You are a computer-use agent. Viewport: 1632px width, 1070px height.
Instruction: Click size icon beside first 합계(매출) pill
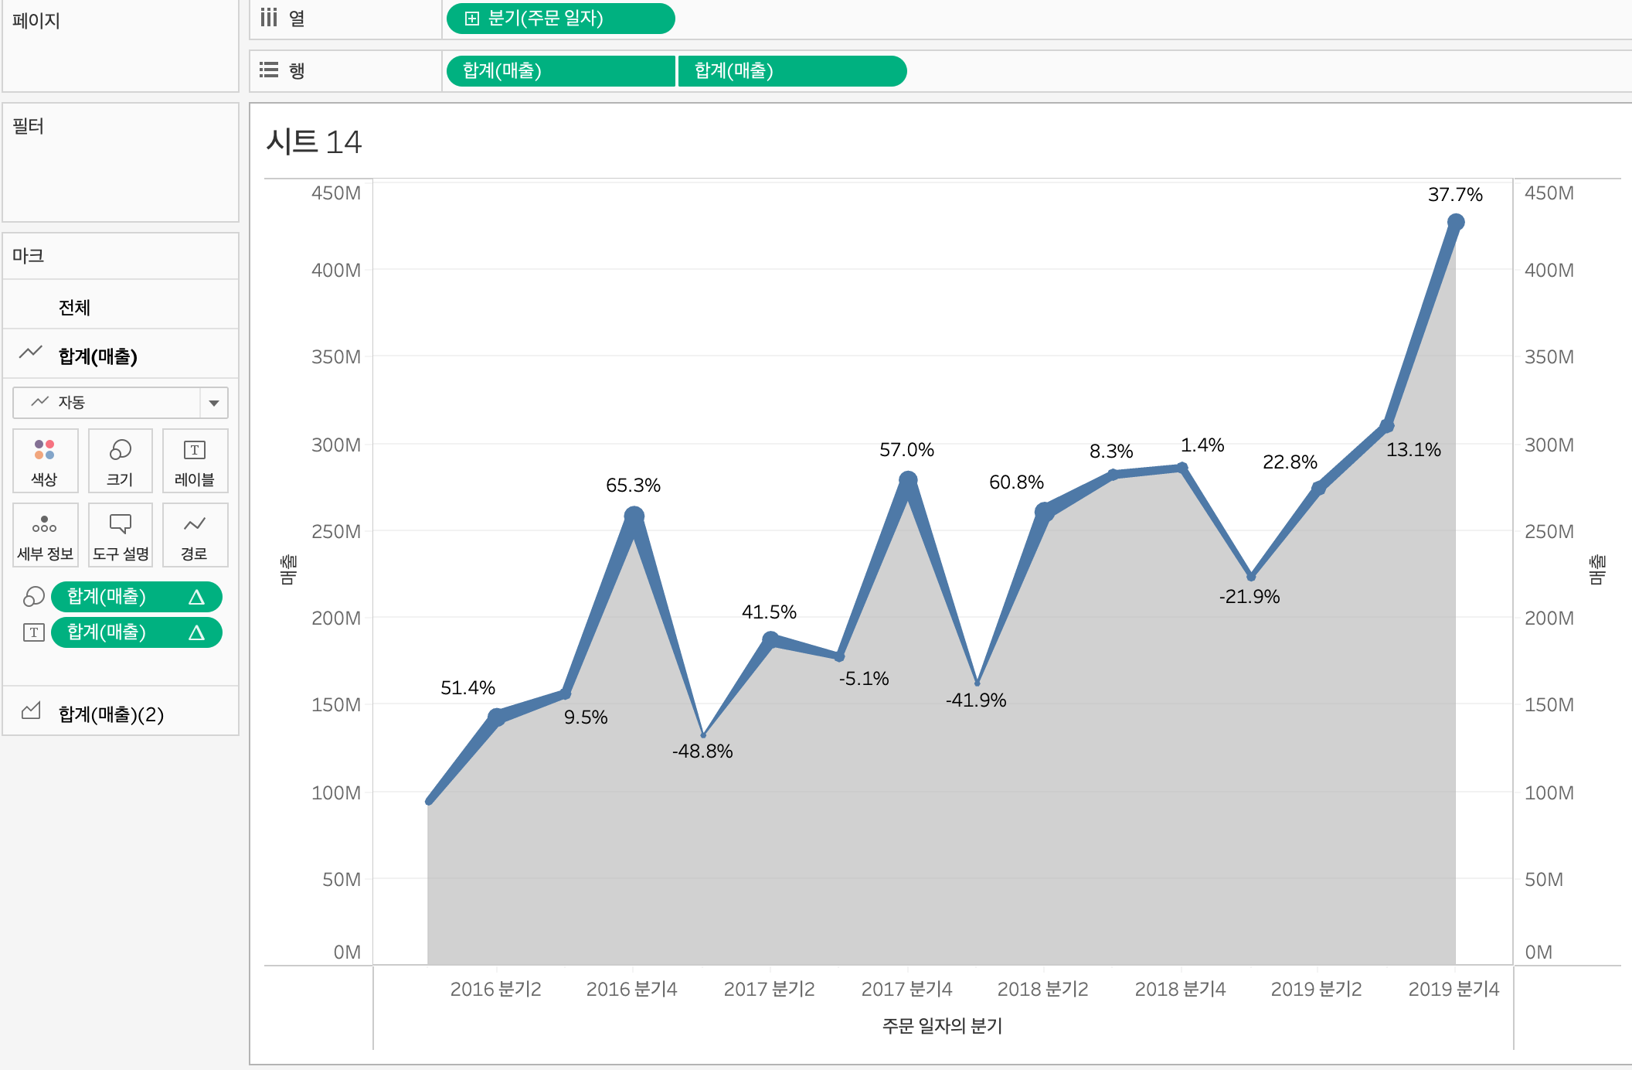point(33,597)
